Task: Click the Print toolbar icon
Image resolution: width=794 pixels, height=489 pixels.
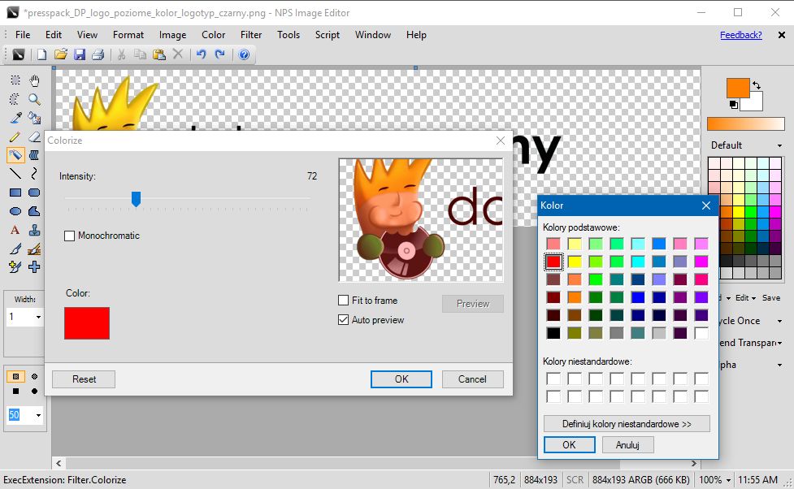Action: [x=98, y=54]
